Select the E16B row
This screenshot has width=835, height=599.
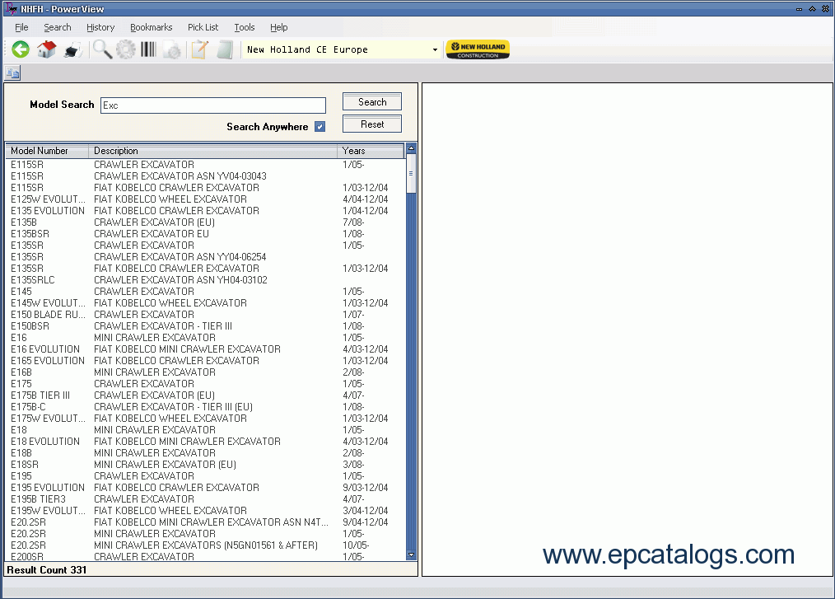point(205,372)
